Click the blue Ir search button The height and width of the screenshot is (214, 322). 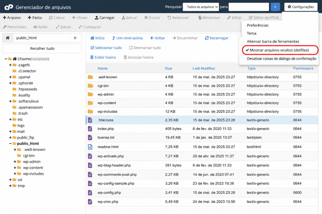click(x=275, y=7)
